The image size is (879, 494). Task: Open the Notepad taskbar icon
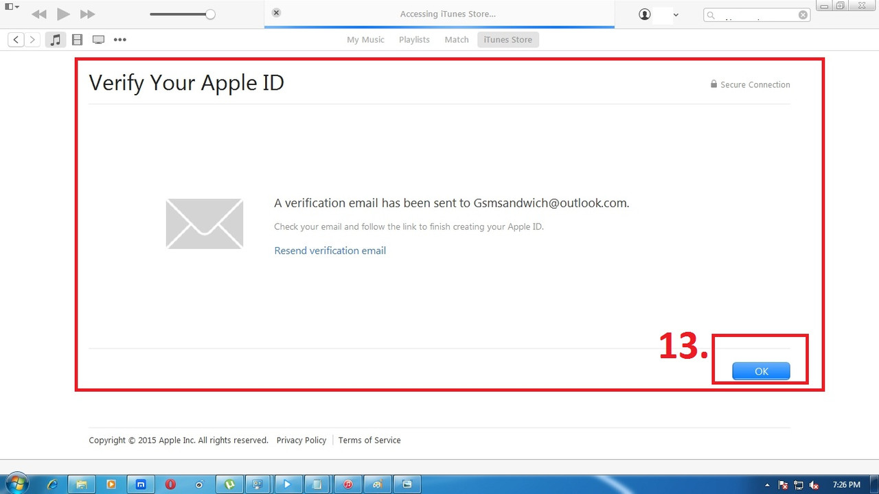317,484
